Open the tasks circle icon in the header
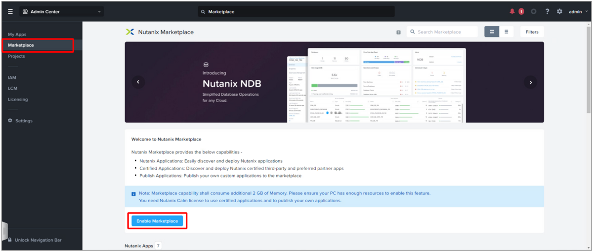593x252 pixels. coord(534,11)
